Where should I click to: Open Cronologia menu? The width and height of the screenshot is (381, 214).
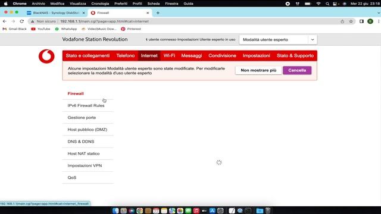[x=100, y=4]
